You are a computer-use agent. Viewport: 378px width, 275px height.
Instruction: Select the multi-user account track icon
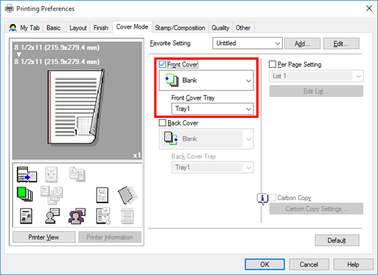click(76, 216)
